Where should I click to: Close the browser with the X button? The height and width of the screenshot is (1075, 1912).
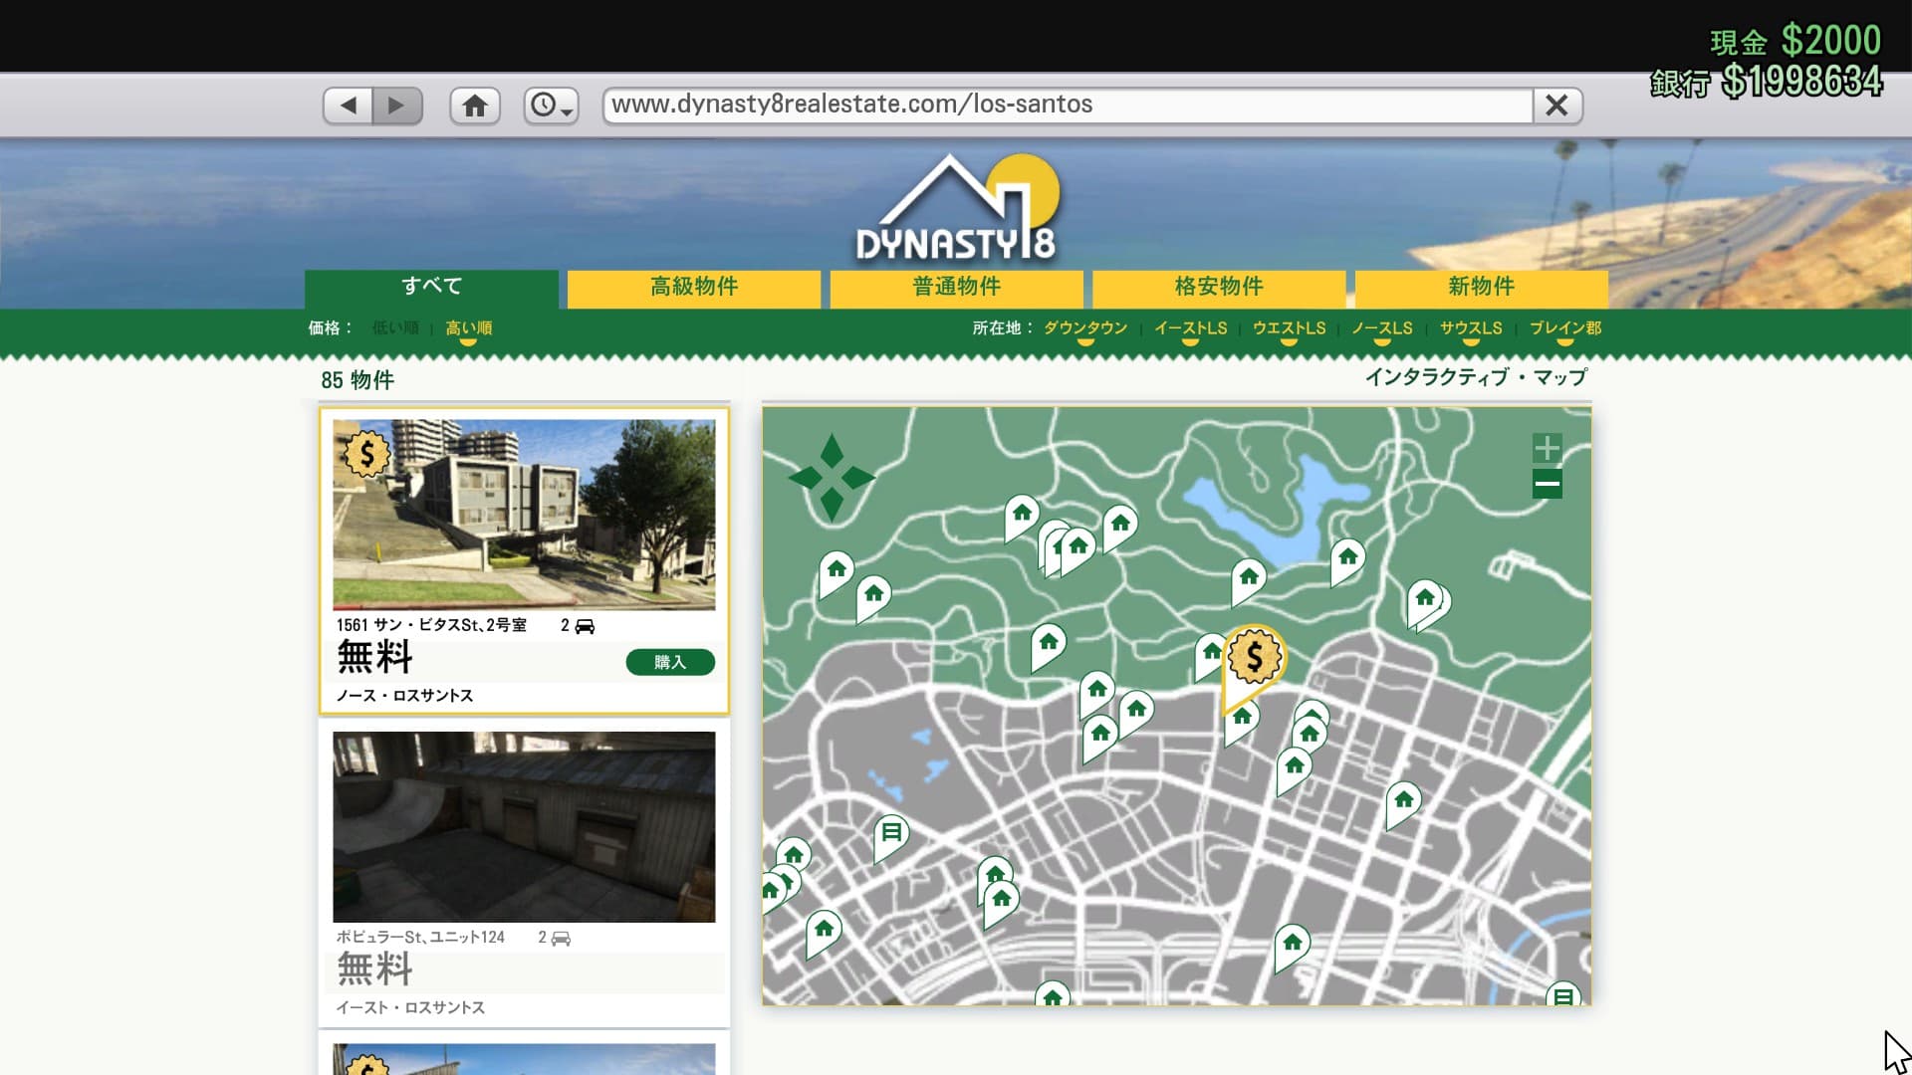pyautogui.click(x=1556, y=106)
